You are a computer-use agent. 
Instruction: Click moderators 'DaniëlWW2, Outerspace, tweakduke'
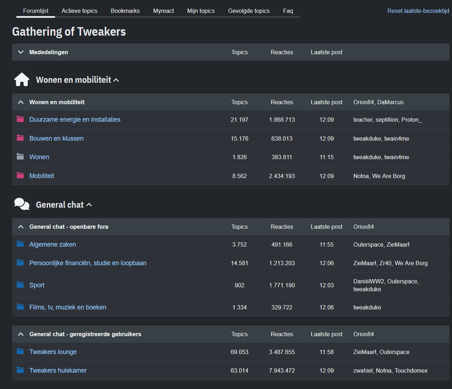(x=386, y=285)
